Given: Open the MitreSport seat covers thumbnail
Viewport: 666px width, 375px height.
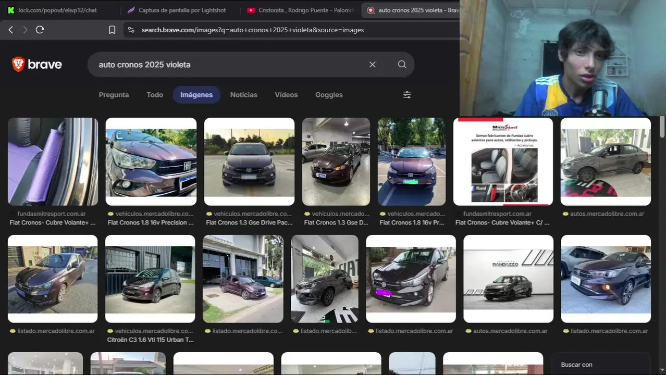Looking at the screenshot, I should click(x=503, y=161).
